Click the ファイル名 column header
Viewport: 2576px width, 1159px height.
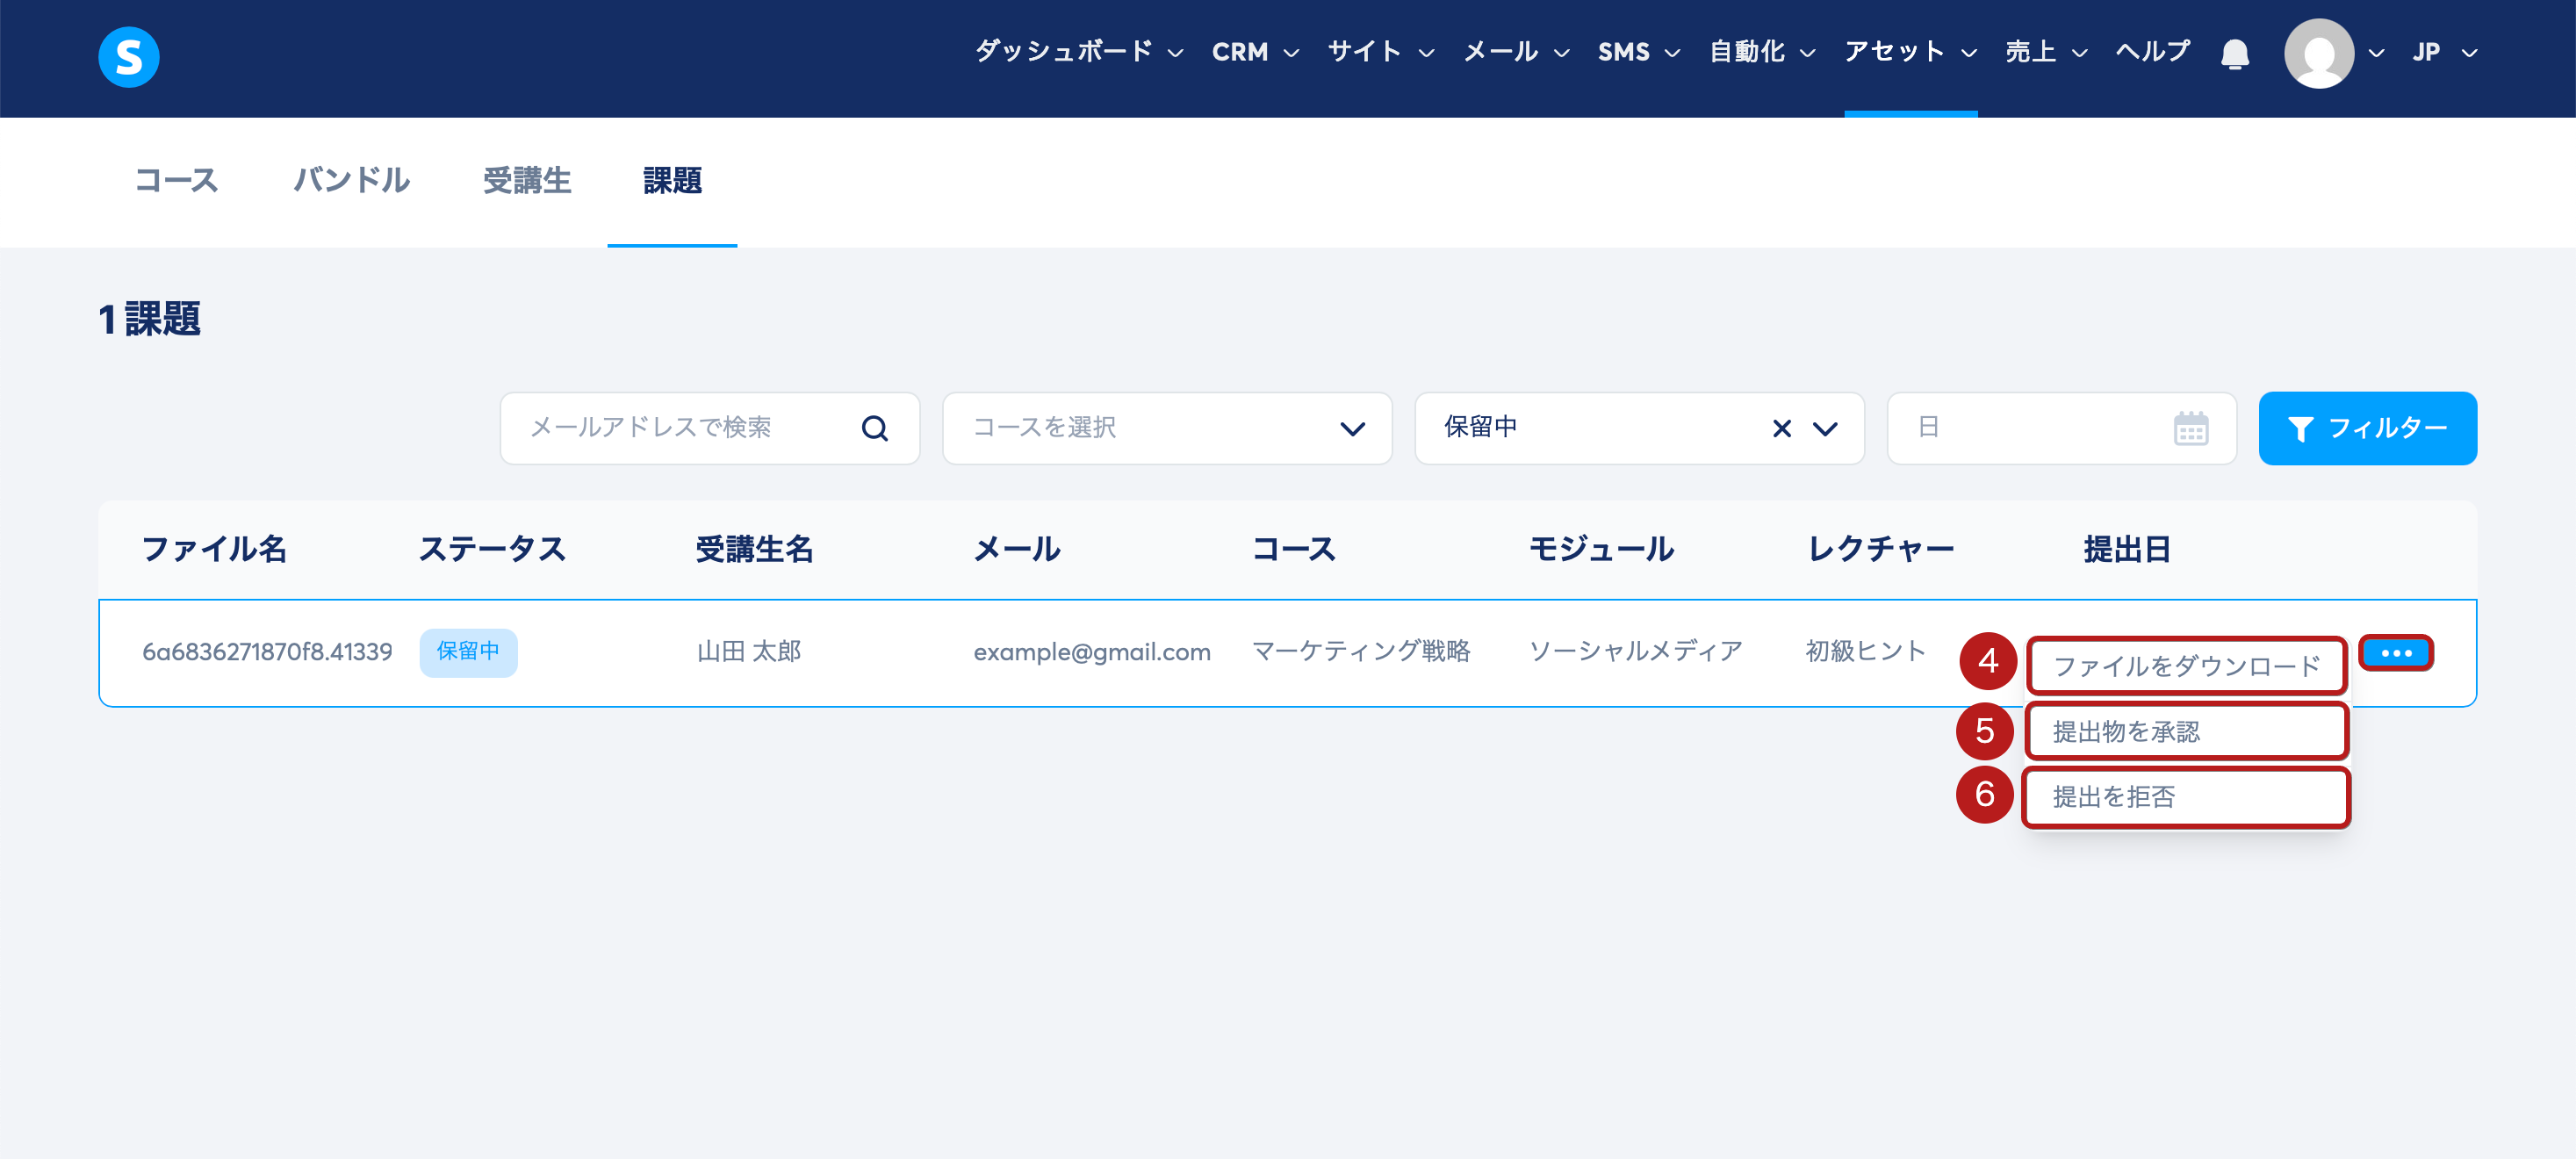click(x=214, y=549)
